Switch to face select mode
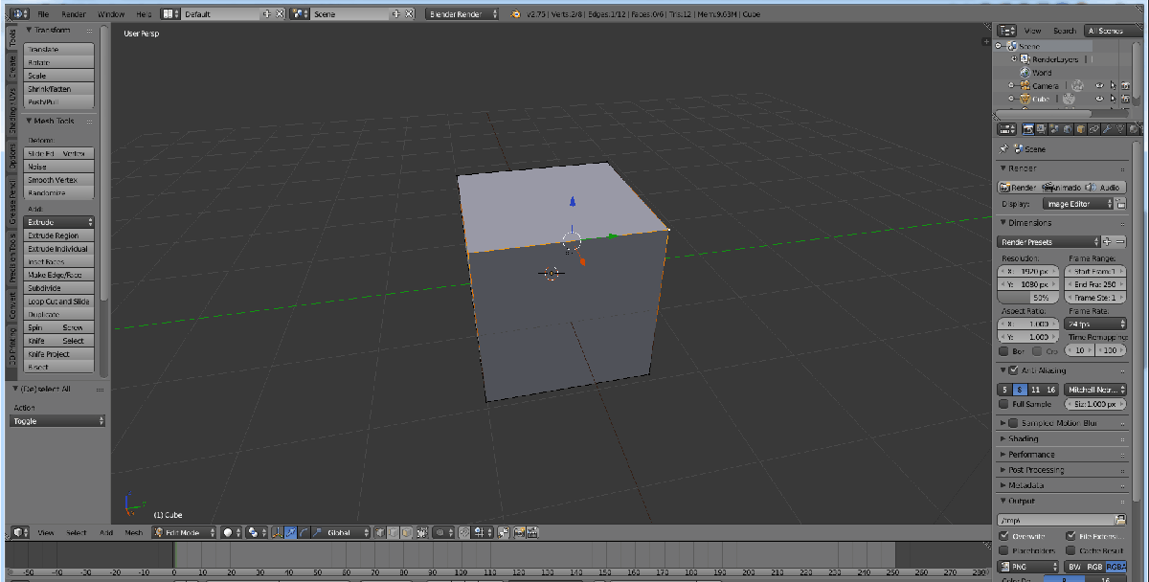 (x=406, y=532)
